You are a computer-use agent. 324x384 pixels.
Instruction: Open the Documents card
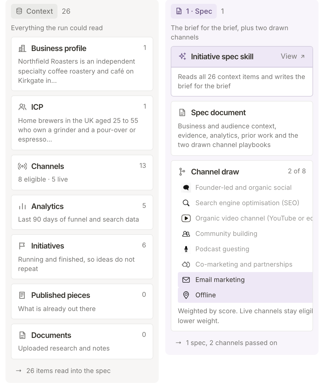tap(82, 341)
